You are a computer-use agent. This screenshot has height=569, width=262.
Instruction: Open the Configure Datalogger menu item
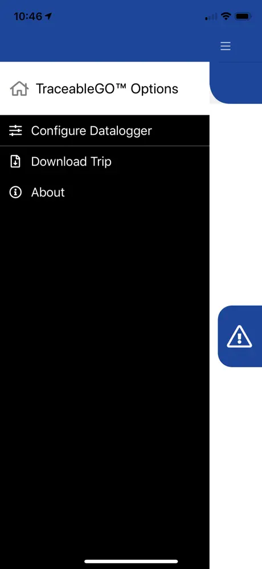(105, 131)
